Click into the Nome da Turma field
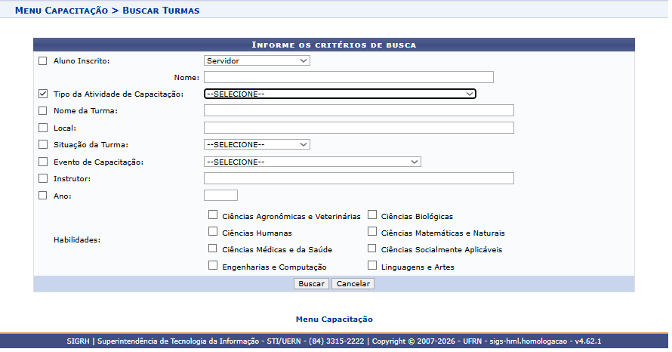This screenshot has height=352, width=672. [x=359, y=110]
